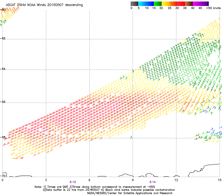Click the green 15-20 knots color segment
Viewport: 222px width, 195px height.
[x=158, y=4]
